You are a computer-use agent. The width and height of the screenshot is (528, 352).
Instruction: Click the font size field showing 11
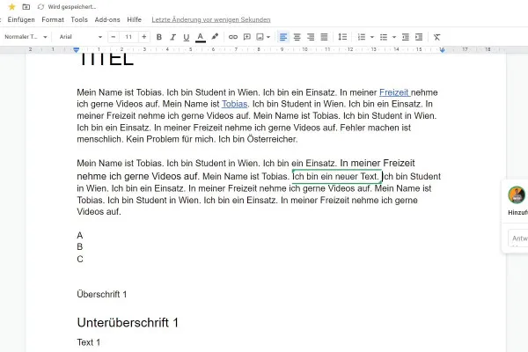point(128,37)
